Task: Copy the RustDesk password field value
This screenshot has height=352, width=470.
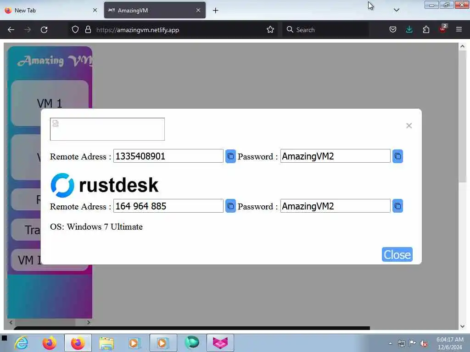Action: (x=397, y=206)
